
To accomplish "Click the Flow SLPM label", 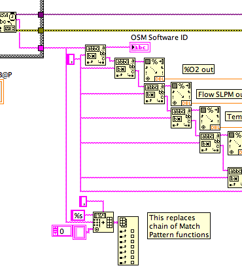I will tap(219, 94).
